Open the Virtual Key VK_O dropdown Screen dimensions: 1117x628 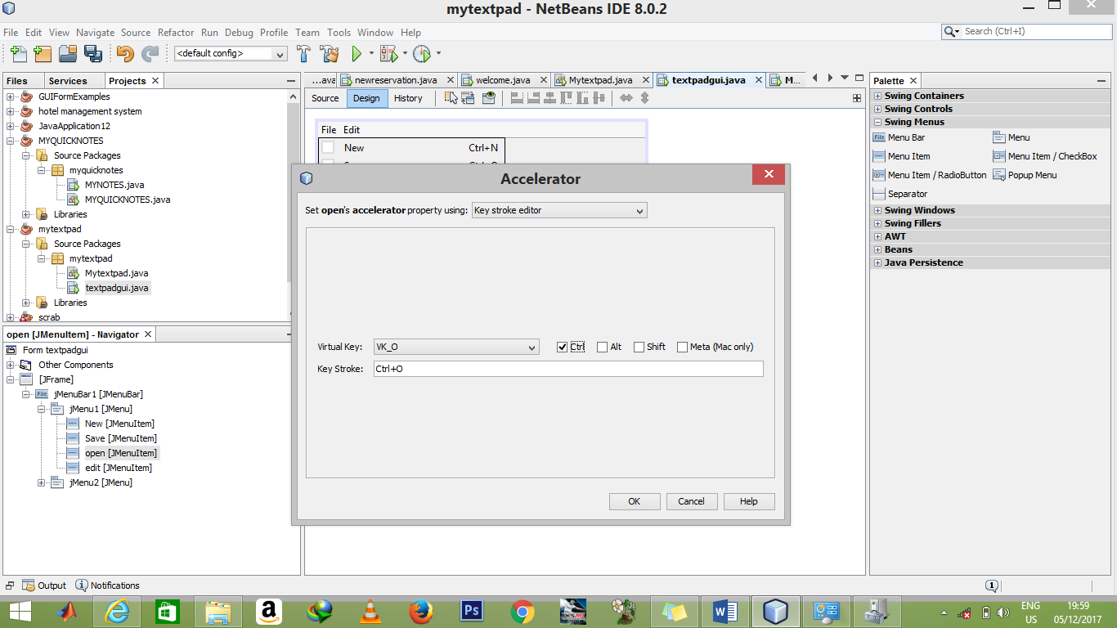pyautogui.click(x=456, y=347)
